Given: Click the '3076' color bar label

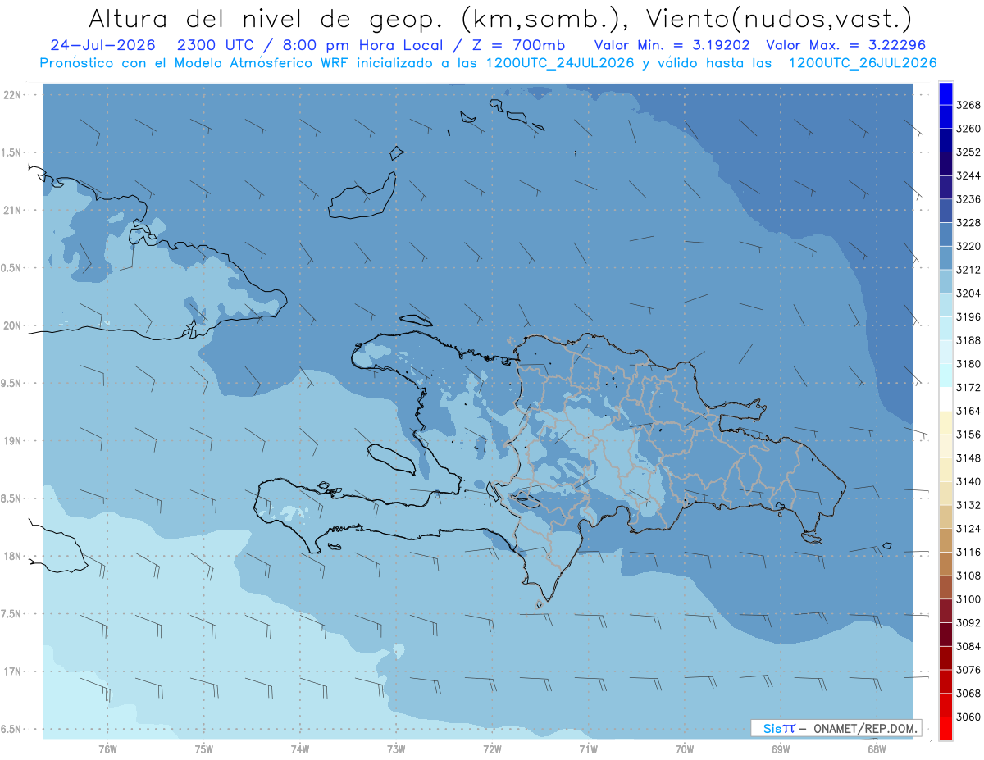Looking at the screenshot, I should [968, 670].
